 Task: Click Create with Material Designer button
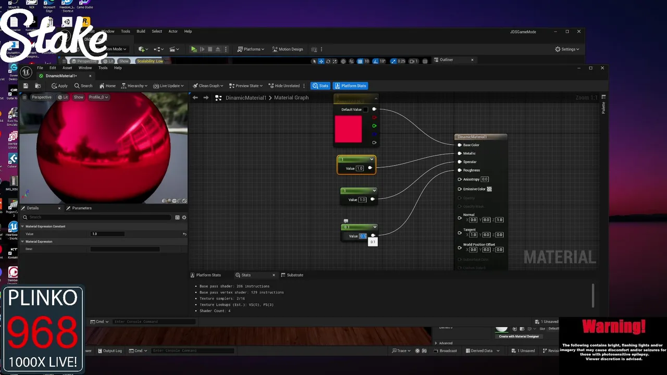tap(519, 336)
